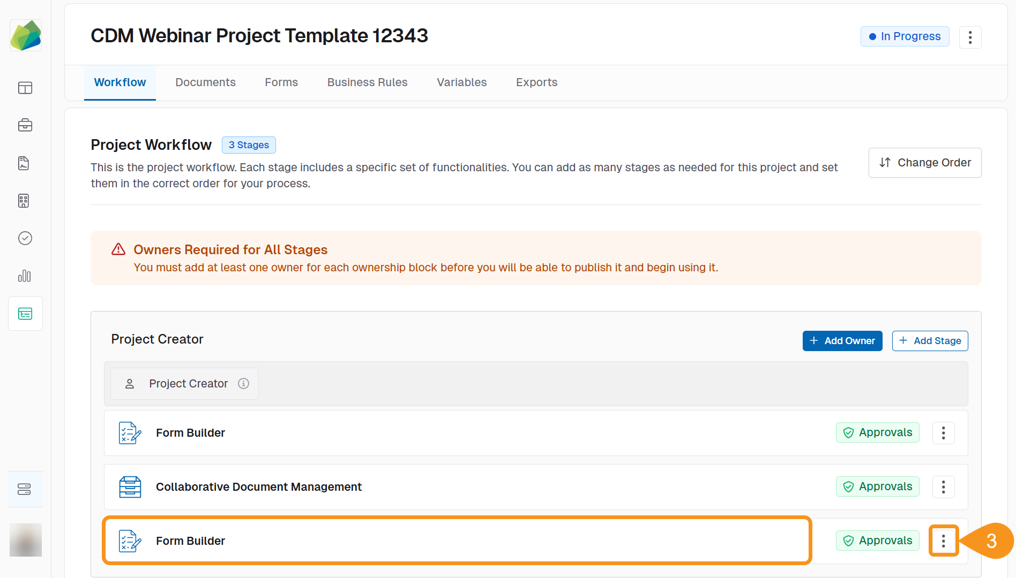Image resolution: width=1016 pixels, height=578 pixels.
Task: Open the app logo at top left
Action: coord(25,35)
